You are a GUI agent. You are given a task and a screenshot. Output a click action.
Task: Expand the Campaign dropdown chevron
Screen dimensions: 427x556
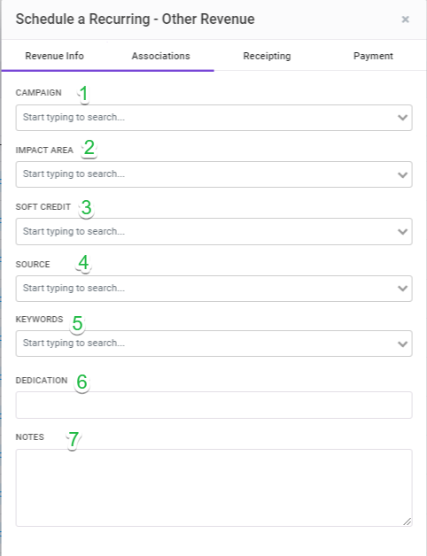coord(402,118)
